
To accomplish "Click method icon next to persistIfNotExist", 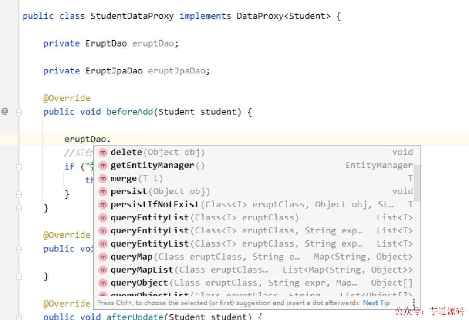I will click(103, 205).
